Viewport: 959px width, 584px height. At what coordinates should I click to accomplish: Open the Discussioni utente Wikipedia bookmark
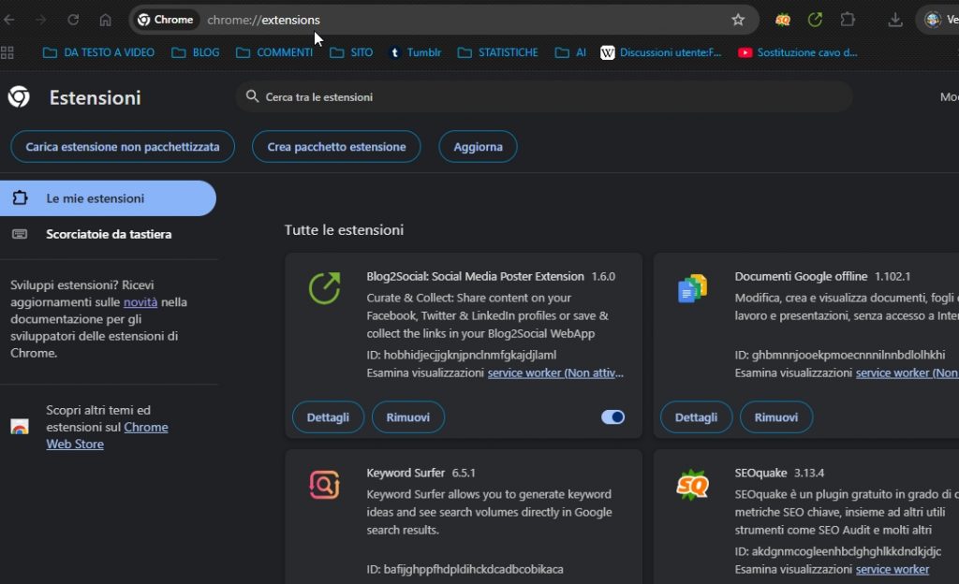click(x=661, y=52)
